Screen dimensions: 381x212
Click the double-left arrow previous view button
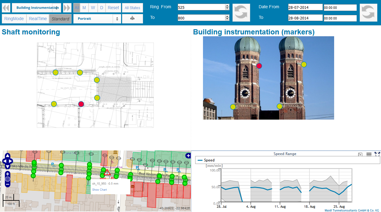pos(6,8)
